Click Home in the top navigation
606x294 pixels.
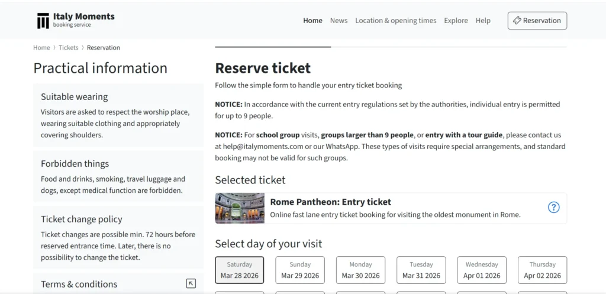[x=312, y=21]
